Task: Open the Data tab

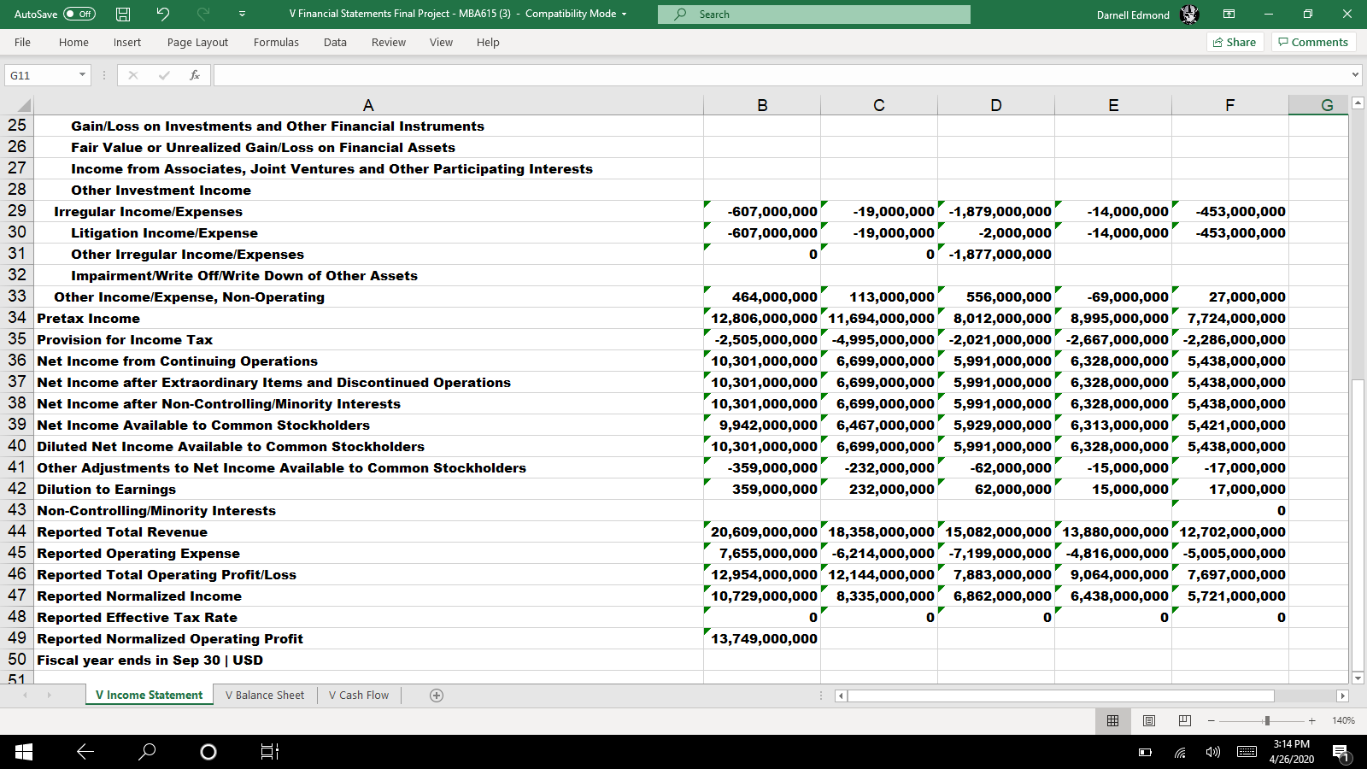Action: coord(335,42)
